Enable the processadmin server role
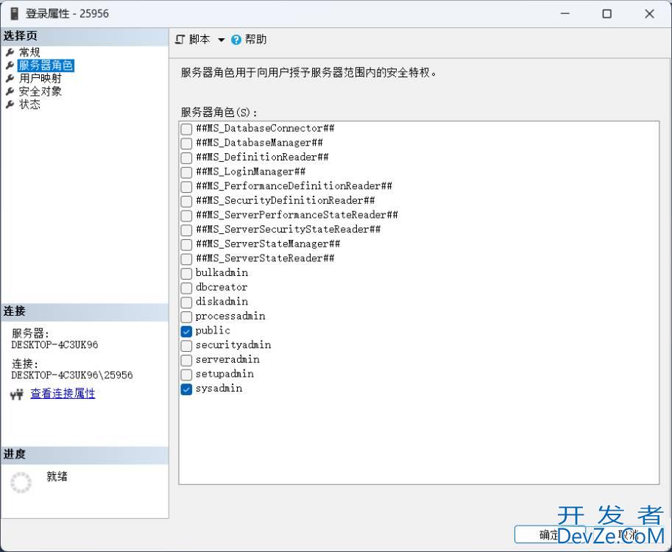Screen dimensions: 672x552 (186, 316)
